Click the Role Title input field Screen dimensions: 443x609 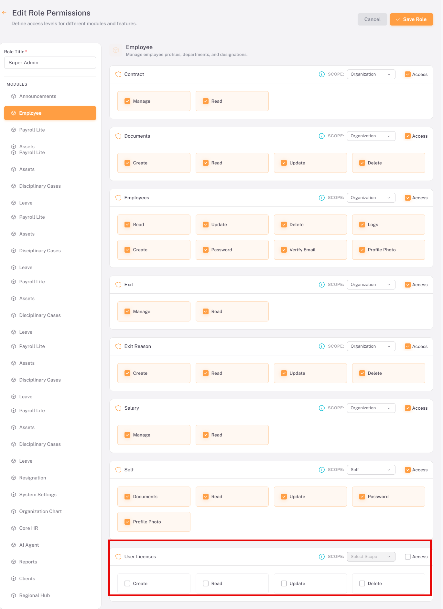pyautogui.click(x=50, y=63)
